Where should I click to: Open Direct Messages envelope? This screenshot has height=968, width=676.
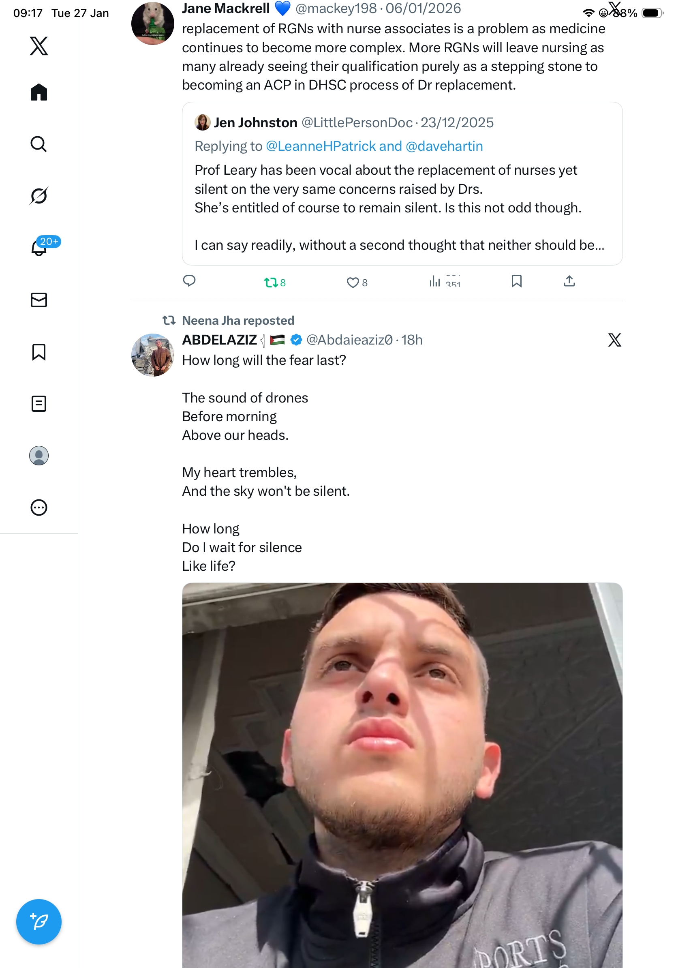click(39, 300)
